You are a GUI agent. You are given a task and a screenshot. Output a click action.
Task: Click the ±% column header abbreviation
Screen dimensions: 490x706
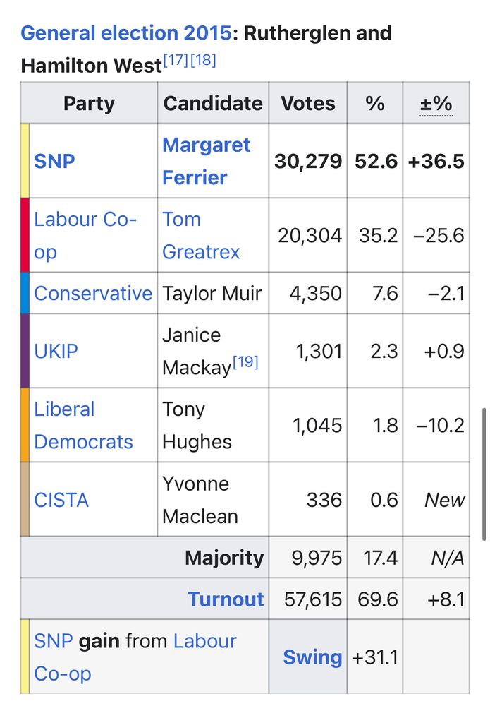point(436,104)
